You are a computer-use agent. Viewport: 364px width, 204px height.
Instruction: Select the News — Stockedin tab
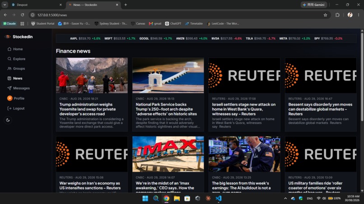coord(93,5)
